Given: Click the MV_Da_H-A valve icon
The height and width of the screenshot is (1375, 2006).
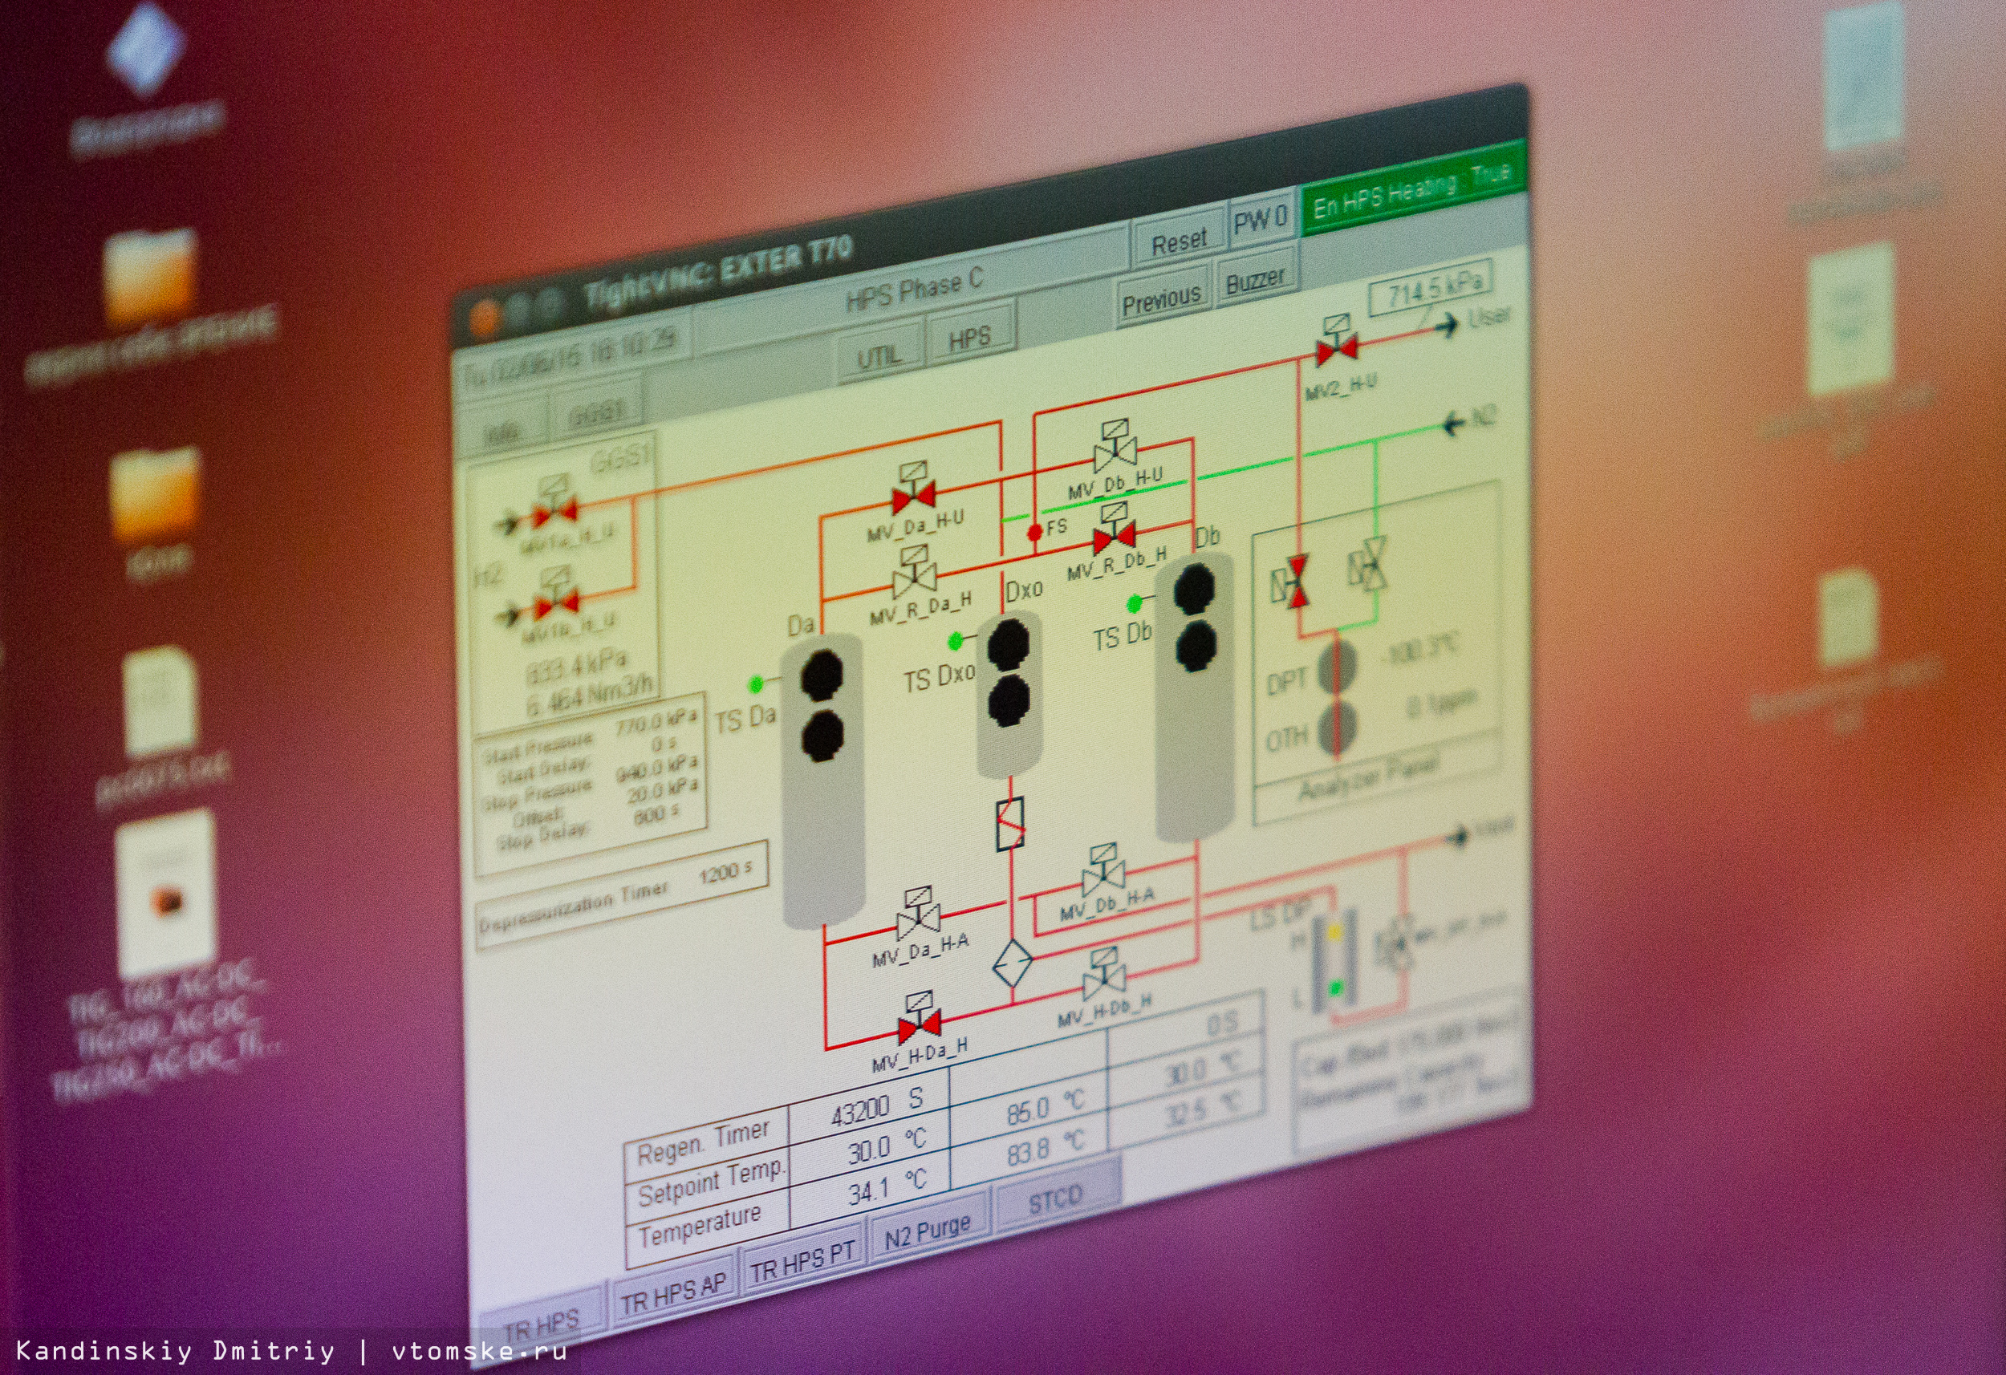Looking at the screenshot, I should [x=919, y=921].
